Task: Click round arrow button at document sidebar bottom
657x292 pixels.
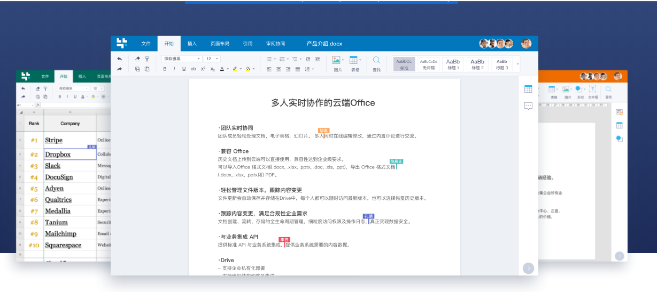Action: click(528, 268)
